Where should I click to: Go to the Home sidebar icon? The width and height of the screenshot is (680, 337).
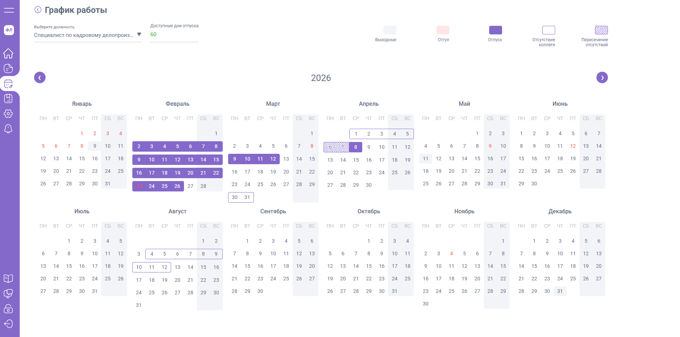(8, 53)
